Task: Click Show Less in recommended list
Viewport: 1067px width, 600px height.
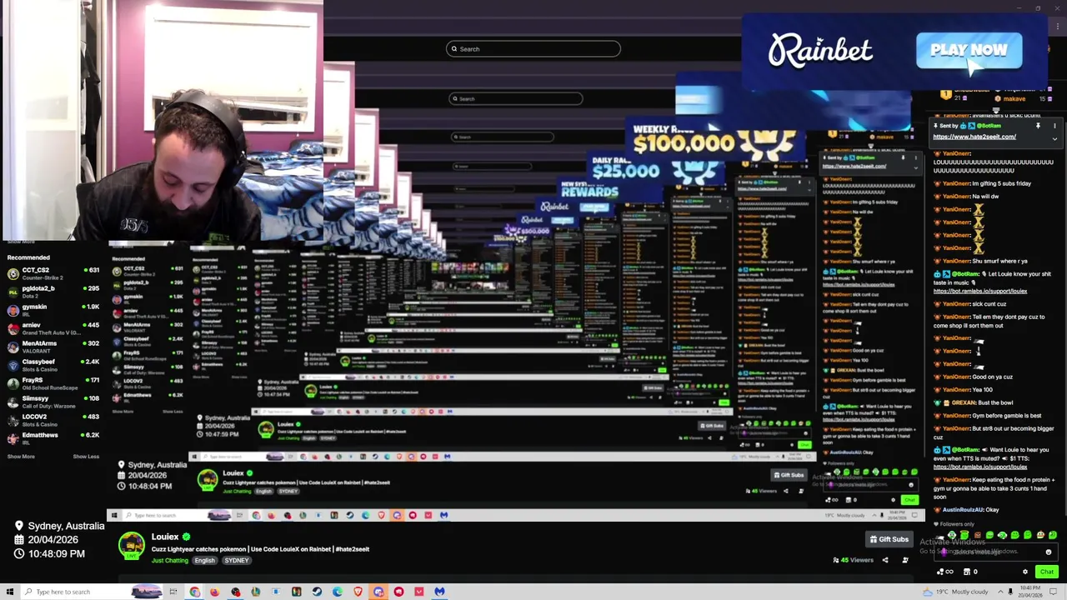Action: pyautogui.click(x=86, y=457)
